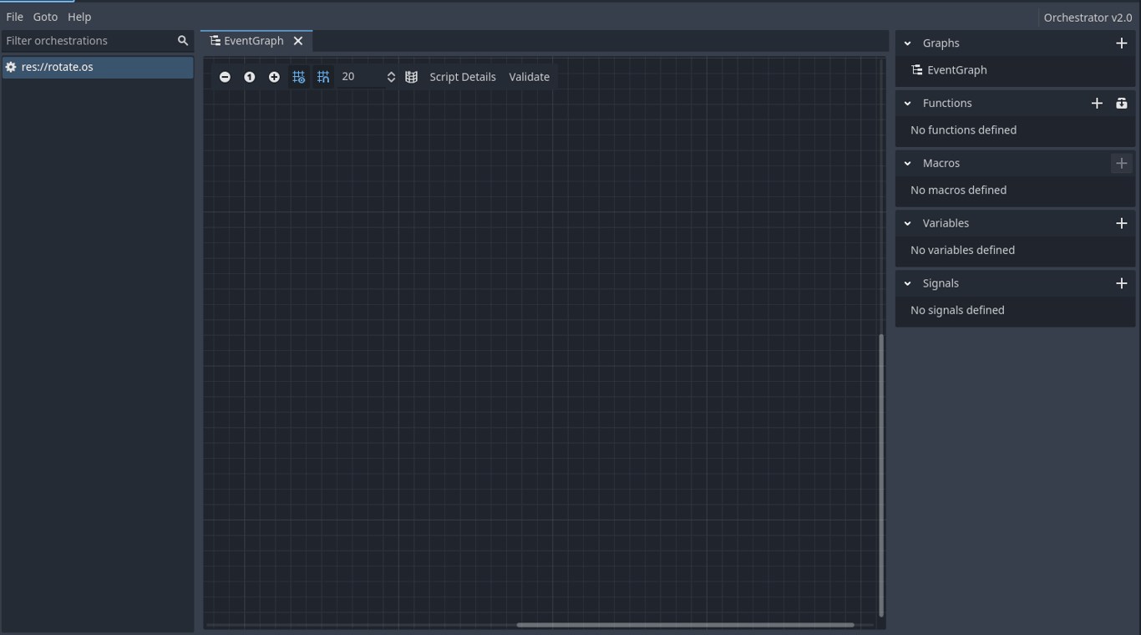Zoom in the graph with plus icon
The image size is (1141, 635).
click(x=274, y=77)
